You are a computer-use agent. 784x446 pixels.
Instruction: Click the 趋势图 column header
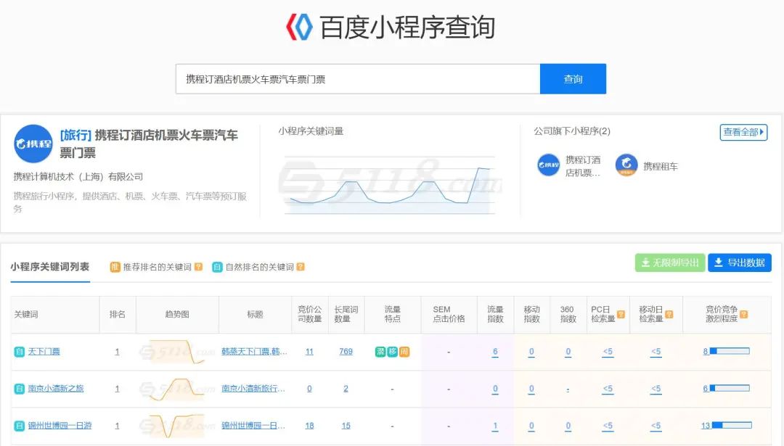coord(177,314)
